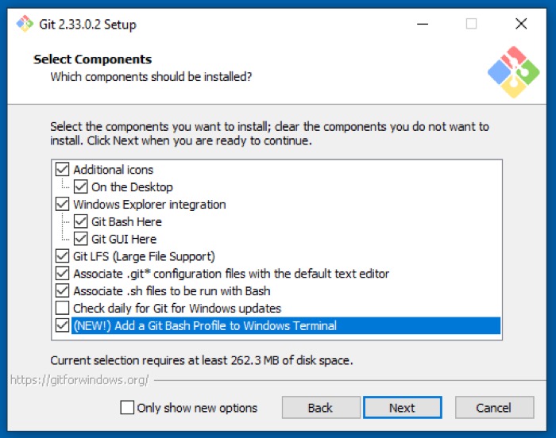Toggle Windows Explorer integration checkbox
Image resolution: width=556 pixels, height=438 pixels.
click(62, 205)
